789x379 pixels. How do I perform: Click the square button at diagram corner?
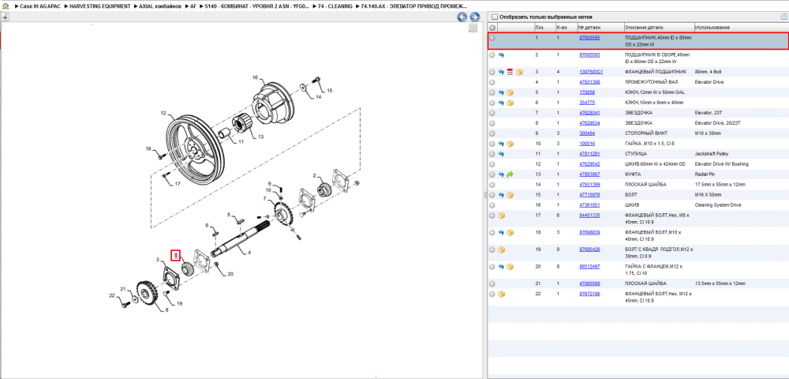tap(473, 28)
